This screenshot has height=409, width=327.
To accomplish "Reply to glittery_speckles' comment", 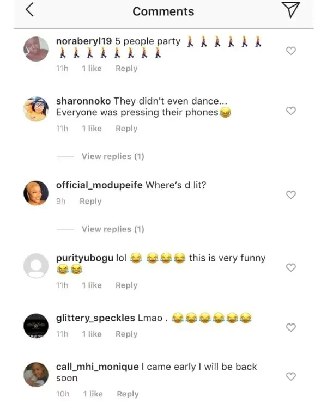I will (126, 334).
